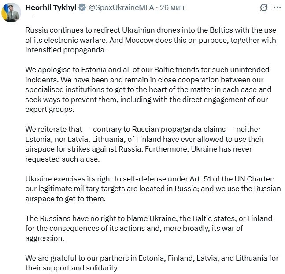Open the Grok explain-post icon
Image resolution: width=285 pixels, height=274 pixels.
(263, 7)
